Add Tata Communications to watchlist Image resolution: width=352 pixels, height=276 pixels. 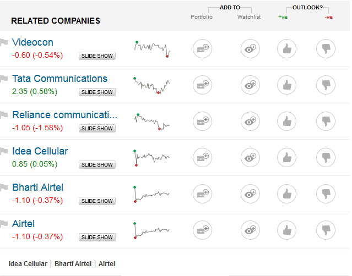pos(251,85)
